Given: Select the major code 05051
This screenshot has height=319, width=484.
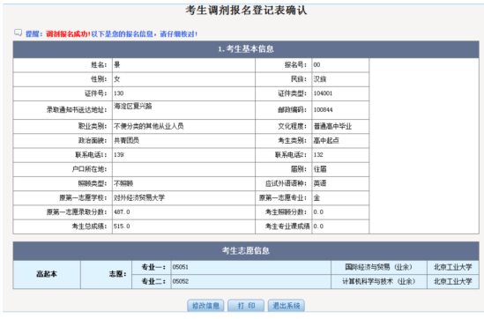Looking at the screenshot, I should click(180, 267).
